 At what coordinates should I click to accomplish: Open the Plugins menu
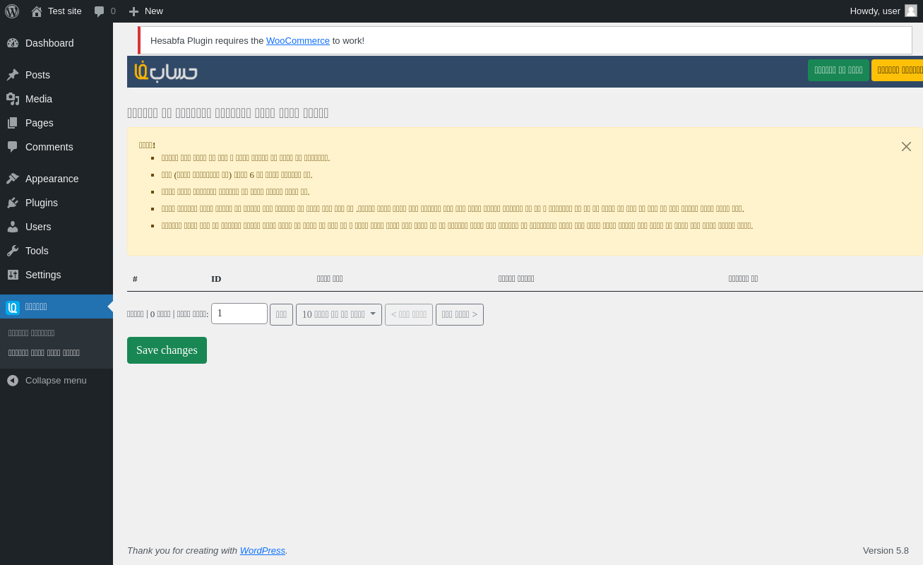pos(56,203)
